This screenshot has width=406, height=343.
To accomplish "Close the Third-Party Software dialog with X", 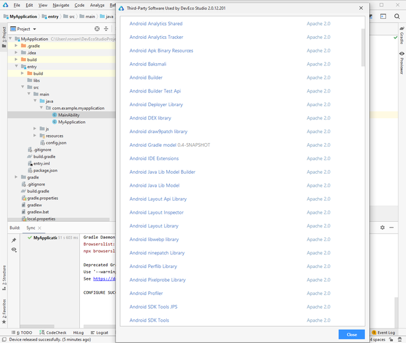I will pyautogui.click(x=361, y=8).
